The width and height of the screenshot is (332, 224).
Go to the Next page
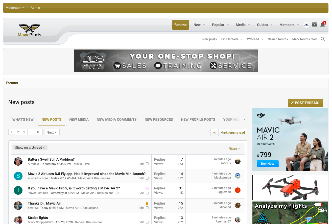[52, 132]
